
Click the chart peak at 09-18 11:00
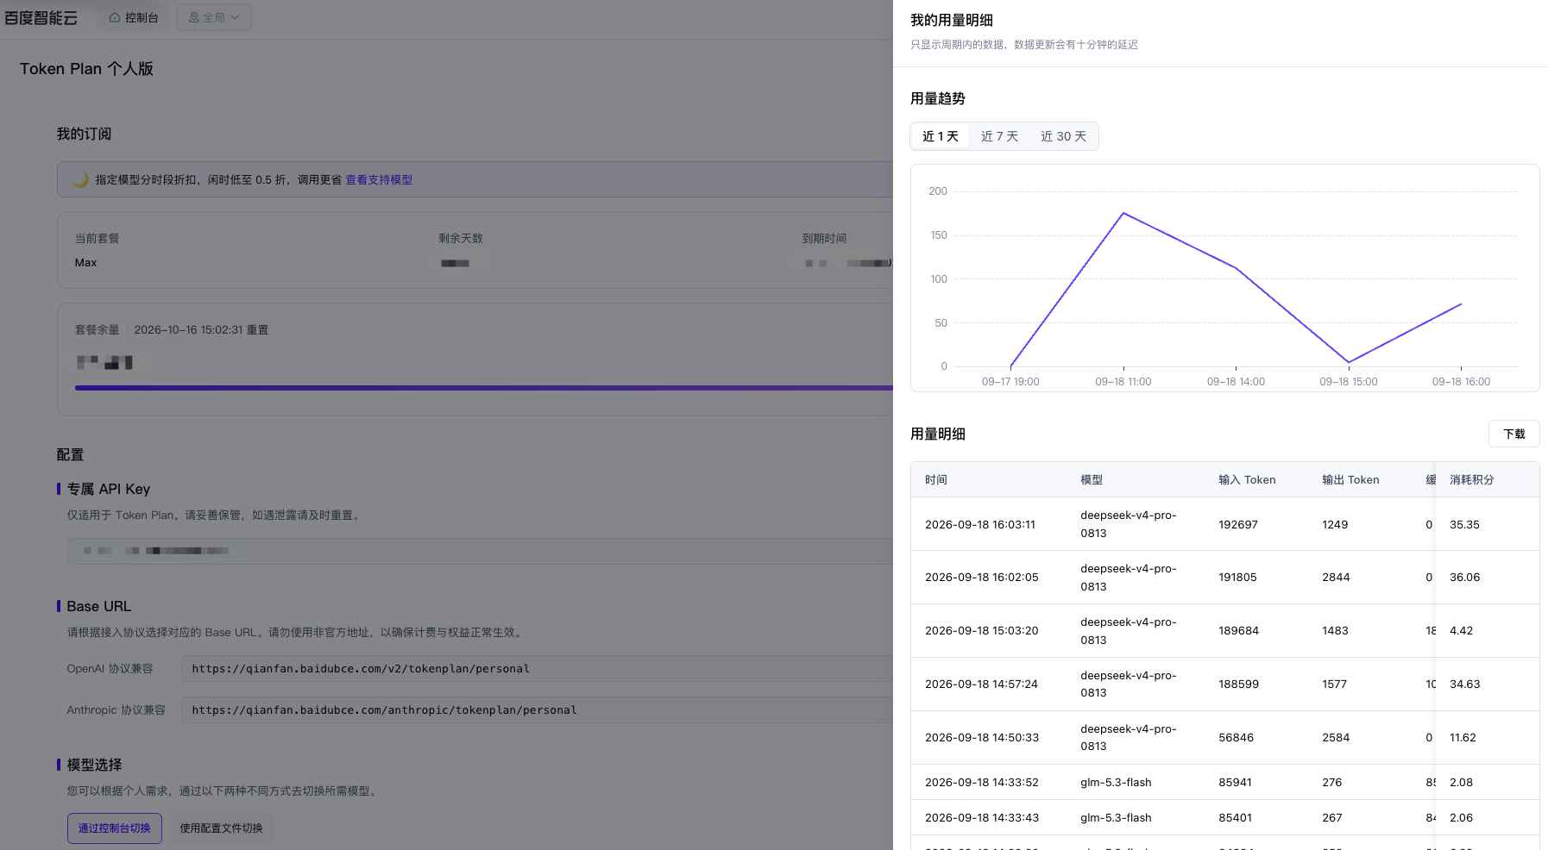tap(1123, 213)
